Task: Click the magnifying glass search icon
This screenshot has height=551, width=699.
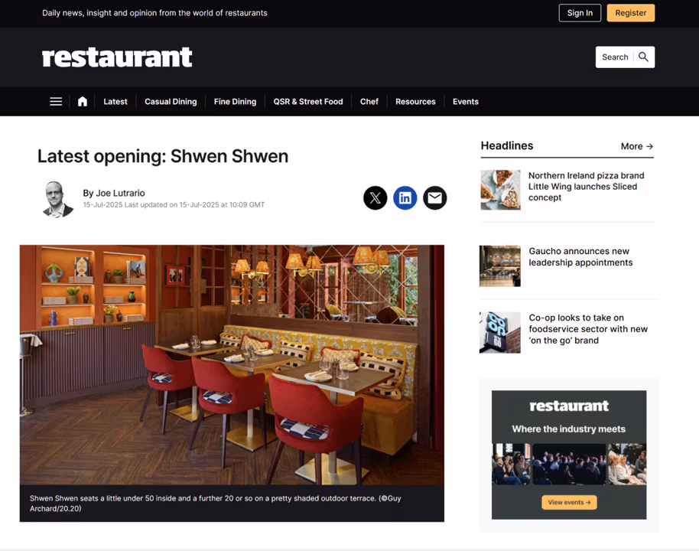Action: 643,57
